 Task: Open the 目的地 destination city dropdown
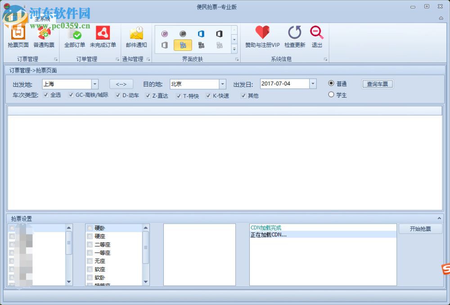(223, 84)
